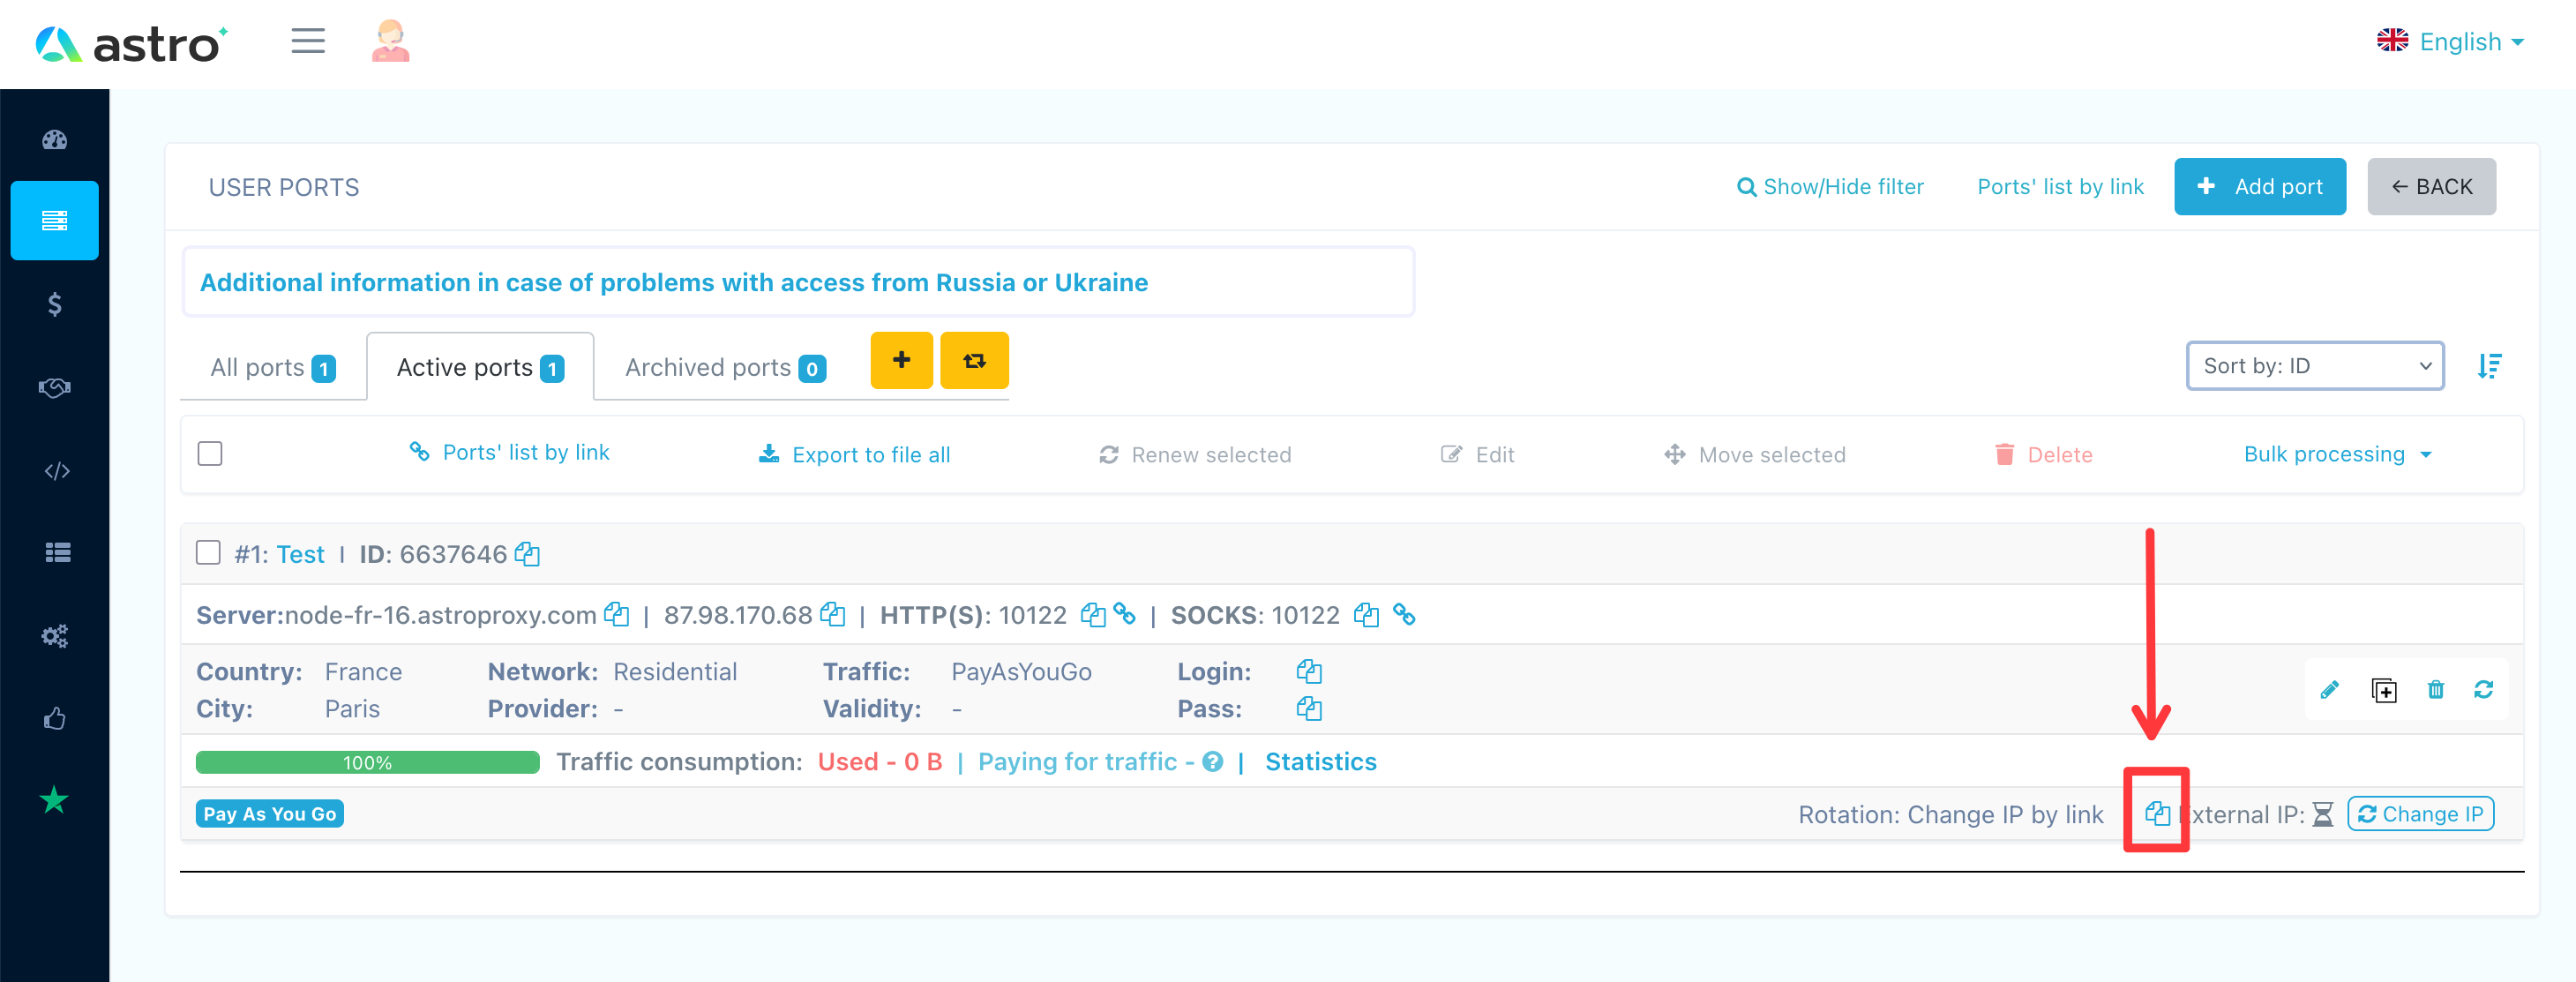Click the Edit toolbar action

coord(1477,455)
